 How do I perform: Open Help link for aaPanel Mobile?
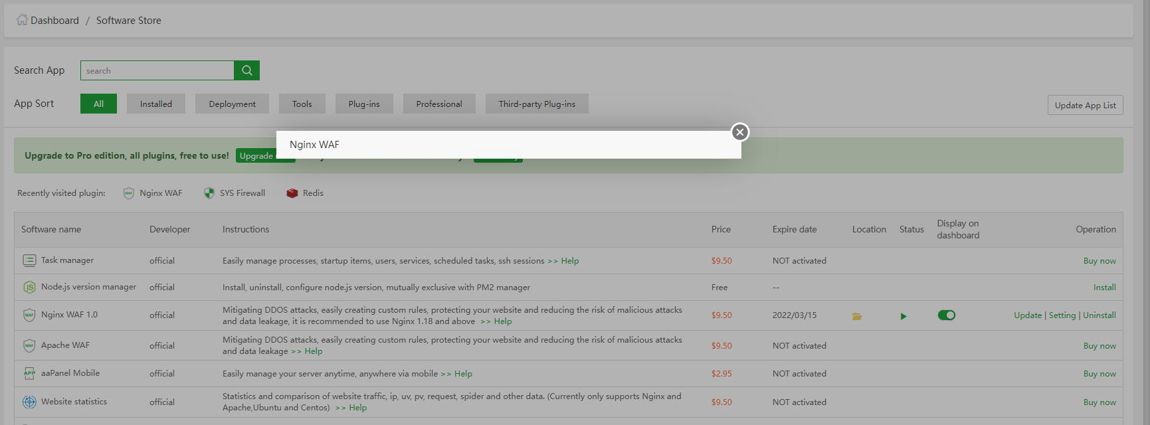(x=463, y=374)
